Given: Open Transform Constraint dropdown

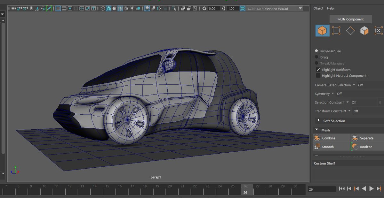Looking at the screenshot, I should [349, 111].
